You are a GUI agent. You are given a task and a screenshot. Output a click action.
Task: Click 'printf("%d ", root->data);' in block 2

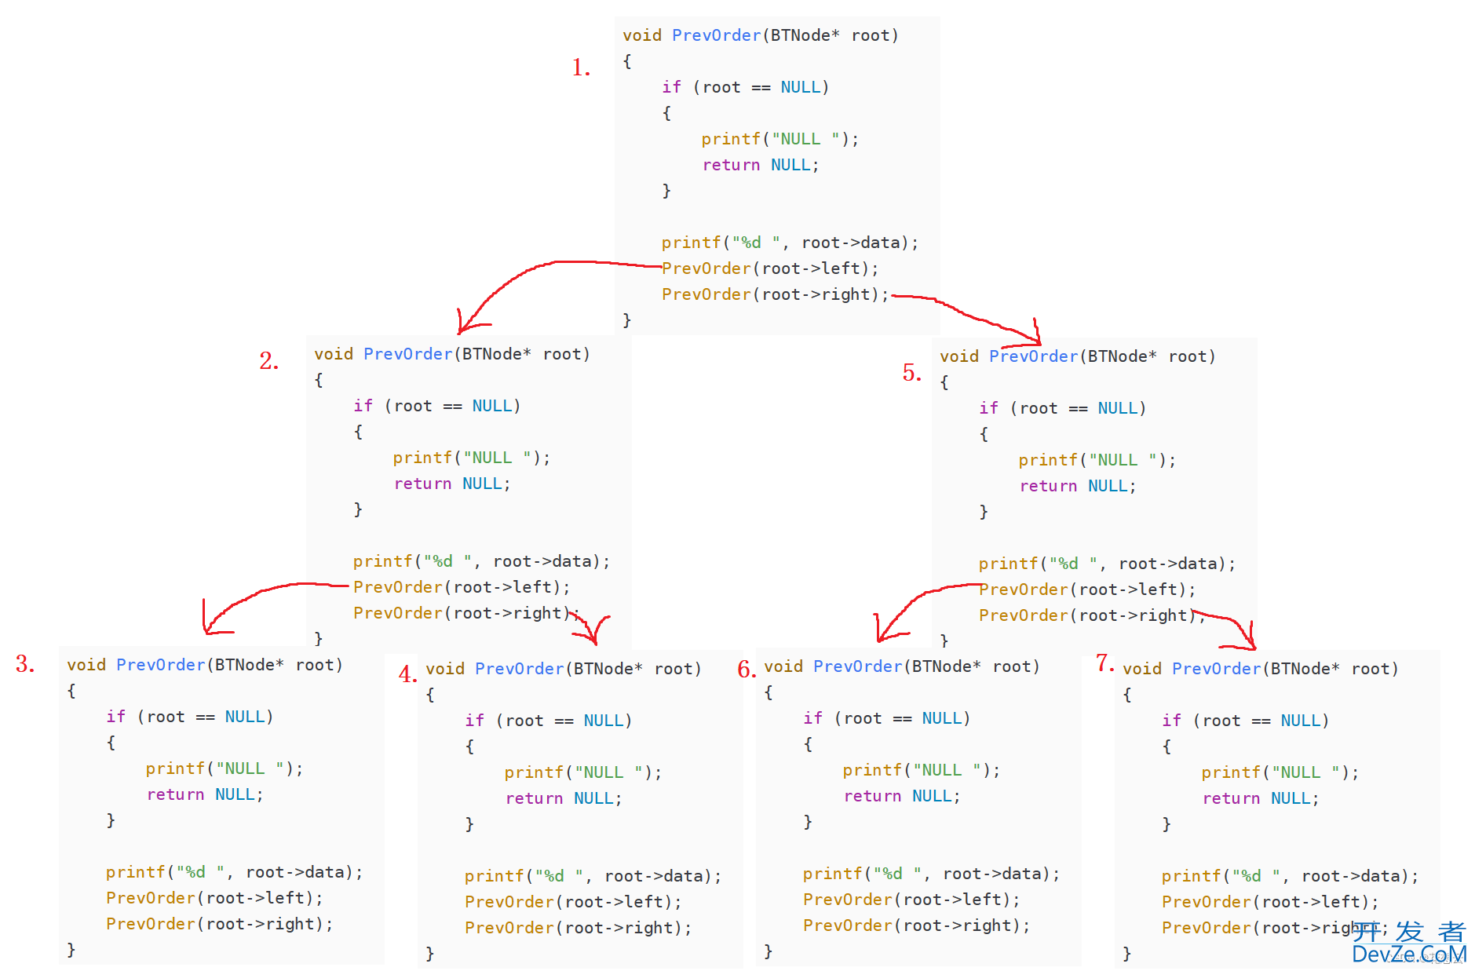(481, 561)
